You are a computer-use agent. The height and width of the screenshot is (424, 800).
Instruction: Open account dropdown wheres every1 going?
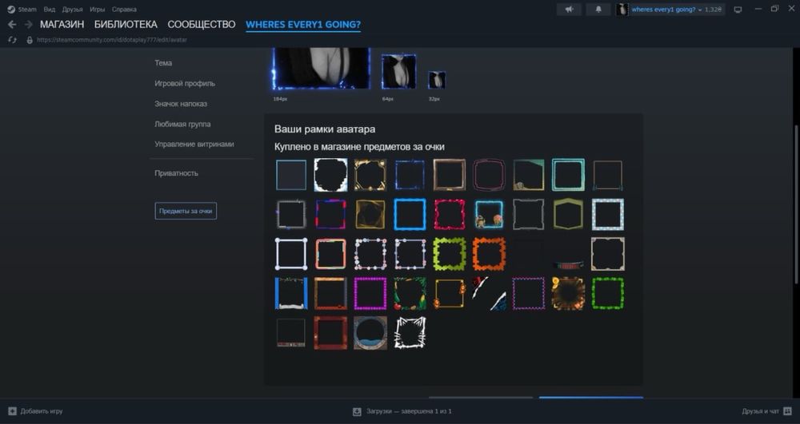click(x=666, y=9)
